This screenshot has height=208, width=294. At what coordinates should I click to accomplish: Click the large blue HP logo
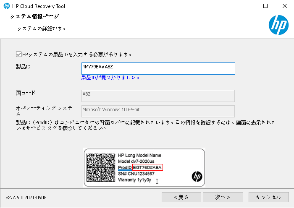point(278,25)
